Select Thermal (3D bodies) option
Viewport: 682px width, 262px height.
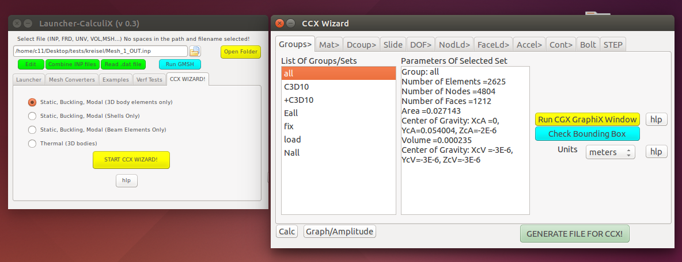point(32,143)
